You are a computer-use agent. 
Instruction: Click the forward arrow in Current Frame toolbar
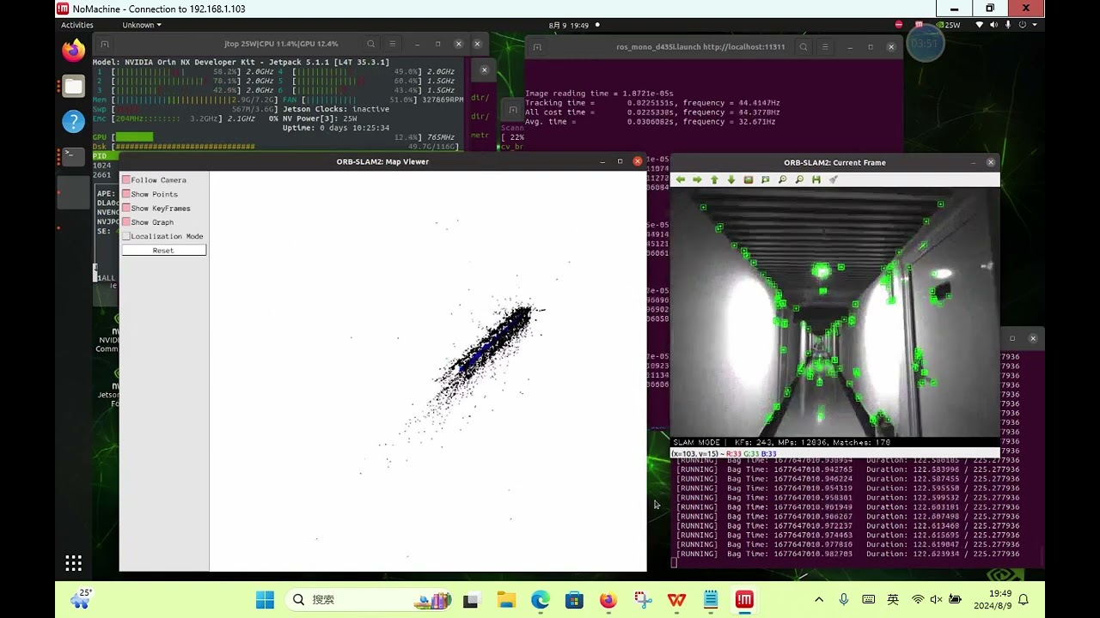697,180
